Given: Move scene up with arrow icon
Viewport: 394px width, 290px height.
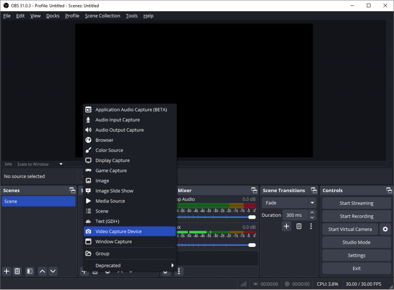Looking at the screenshot, I should [42, 271].
